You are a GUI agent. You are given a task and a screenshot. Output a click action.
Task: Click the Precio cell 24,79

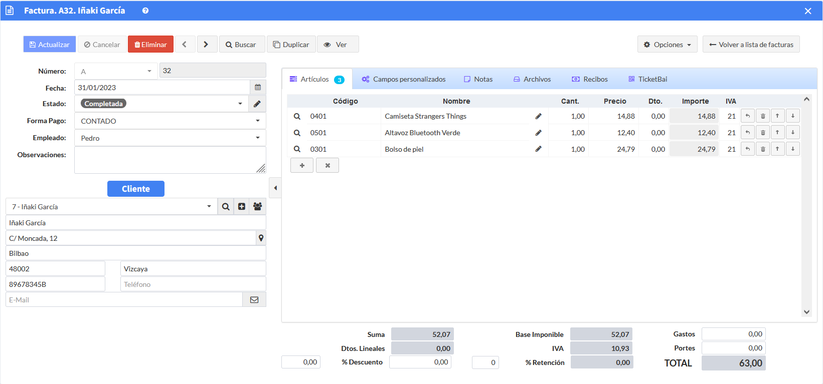614,149
